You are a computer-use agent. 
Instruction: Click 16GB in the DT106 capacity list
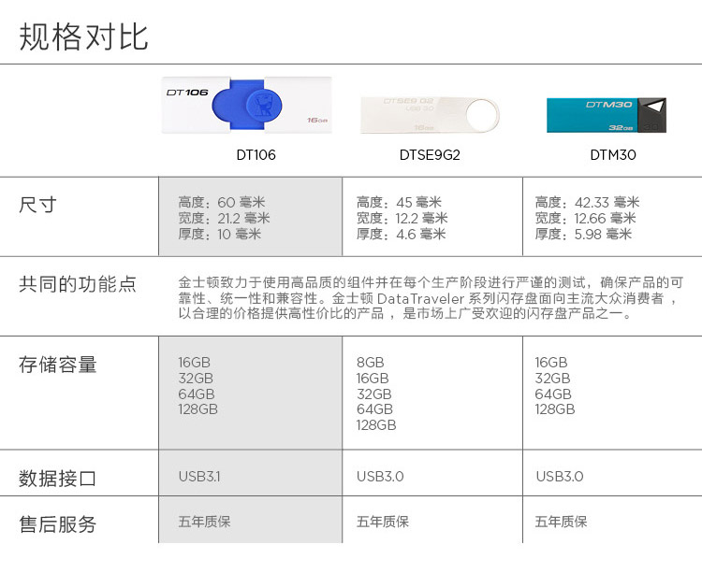pos(194,362)
